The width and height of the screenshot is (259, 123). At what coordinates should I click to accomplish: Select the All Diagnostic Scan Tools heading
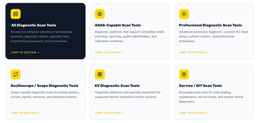click(x=34, y=25)
